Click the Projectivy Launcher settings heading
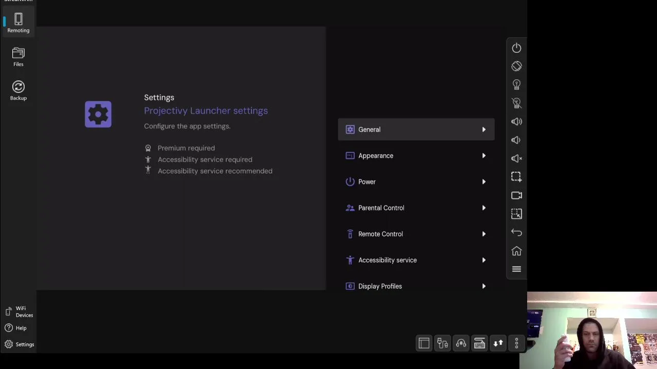The width and height of the screenshot is (657, 369). click(206, 111)
